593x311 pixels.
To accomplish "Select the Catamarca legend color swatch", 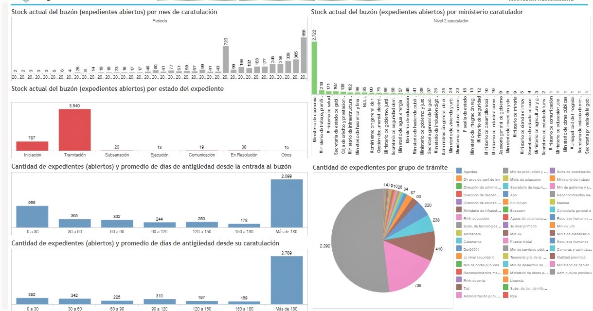I will coord(459,242).
